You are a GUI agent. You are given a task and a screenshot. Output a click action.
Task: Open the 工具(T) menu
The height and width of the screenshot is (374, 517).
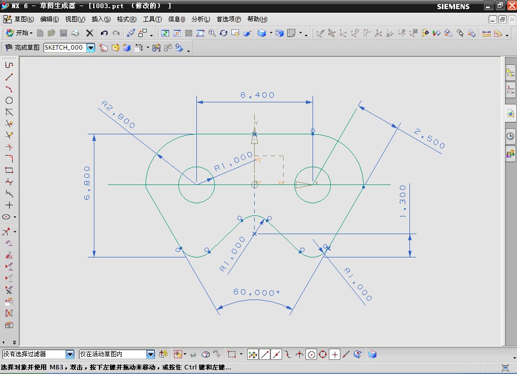tap(152, 19)
